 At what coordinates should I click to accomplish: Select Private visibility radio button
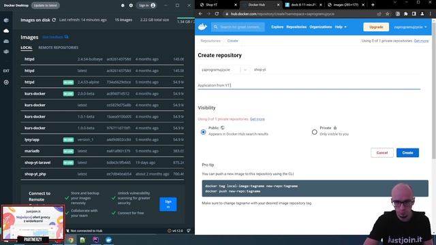[315, 132]
